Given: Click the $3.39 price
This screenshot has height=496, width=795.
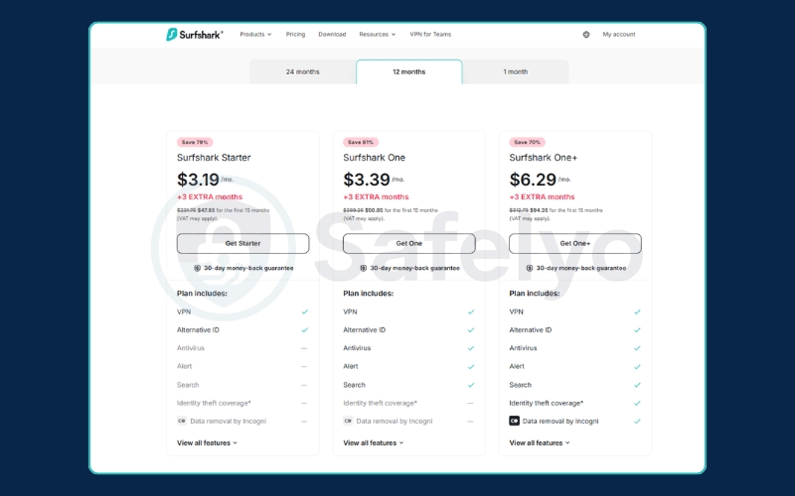Looking at the screenshot, I should [x=367, y=180].
